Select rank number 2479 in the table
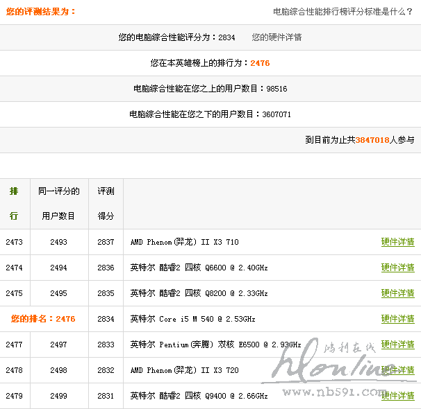The image size is (421, 409). click(14, 396)
